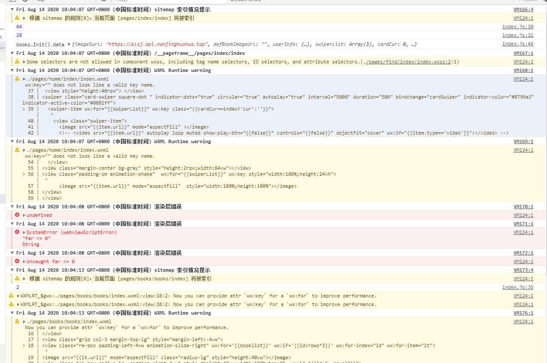This screenshot has width=547, height=363.
Task: Collapse the WXML Runtime warning group VM176:1
Action: coord(12,313)
